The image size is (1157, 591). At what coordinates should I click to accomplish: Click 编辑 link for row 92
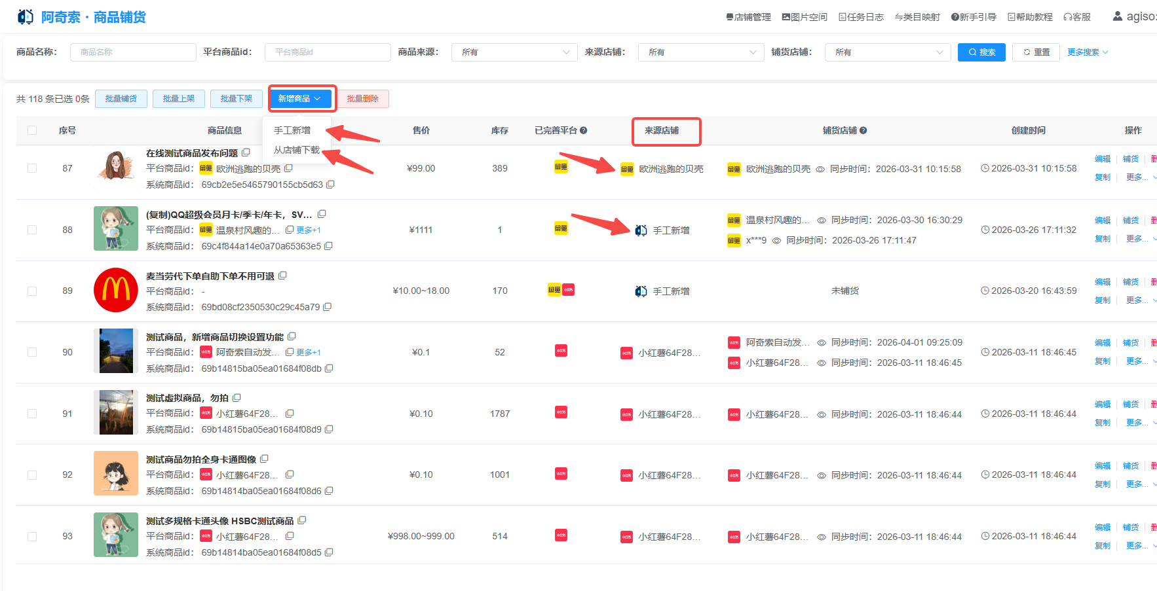[1103, 466]
